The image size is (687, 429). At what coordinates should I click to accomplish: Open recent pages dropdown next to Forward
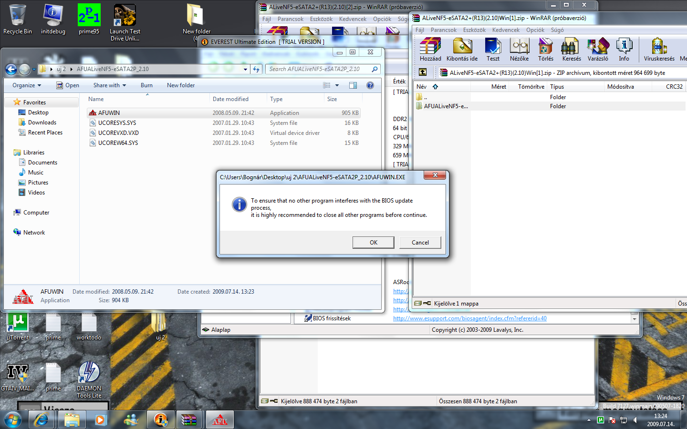point(34,70)
